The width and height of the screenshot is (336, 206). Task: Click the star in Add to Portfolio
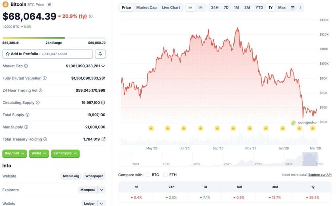[x=7, y=54]
